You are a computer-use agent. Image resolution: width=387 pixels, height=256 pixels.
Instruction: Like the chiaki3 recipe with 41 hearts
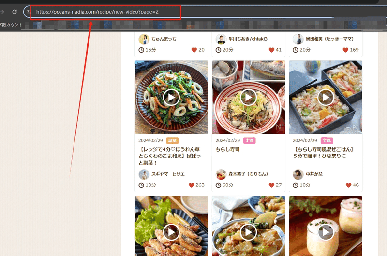[271, 50]
